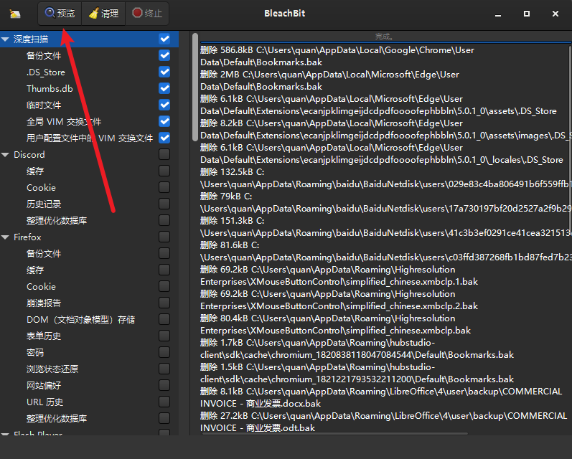The width and height of the screenshot is (572, 459).
Task: Check the 网站偏好 checkbox
Action: (x=164, y=385)
